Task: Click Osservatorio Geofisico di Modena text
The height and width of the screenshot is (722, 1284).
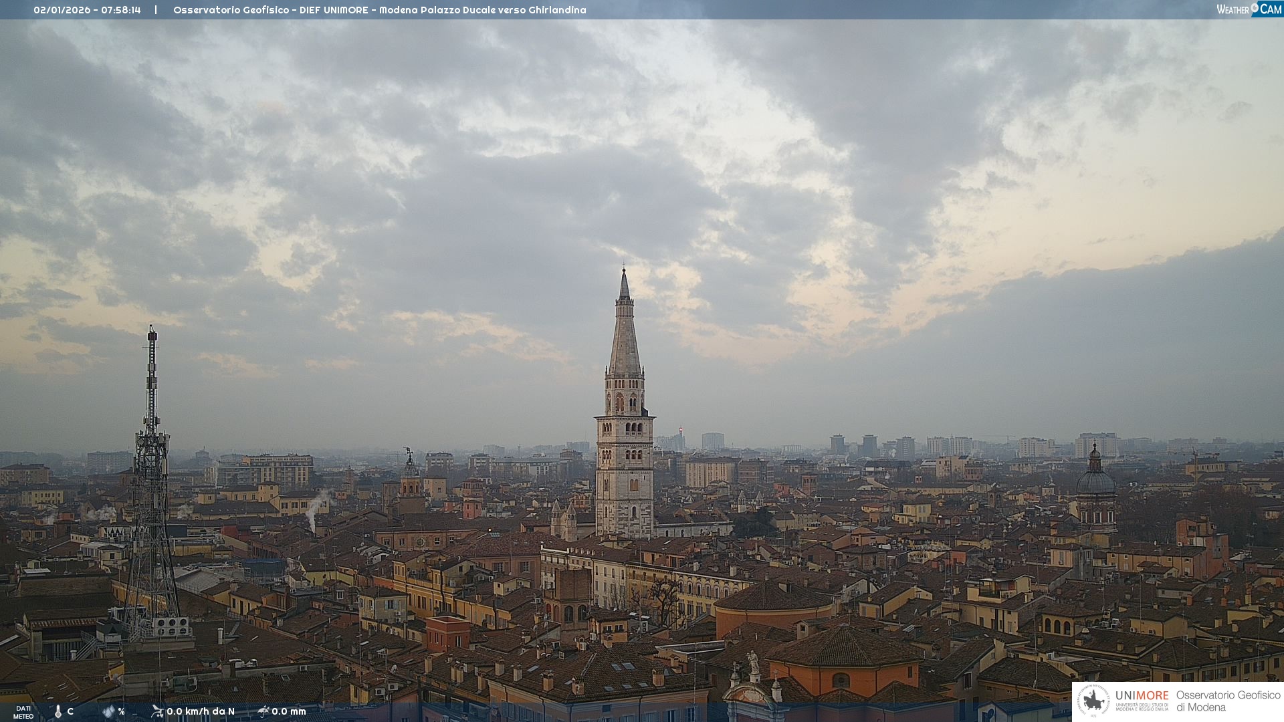Action: click(1228, 701)
